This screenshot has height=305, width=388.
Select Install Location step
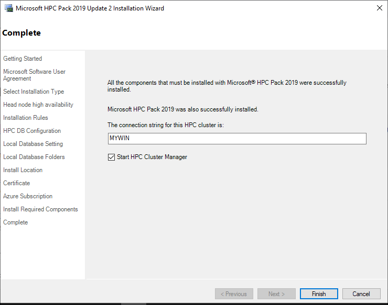(23, 170)
